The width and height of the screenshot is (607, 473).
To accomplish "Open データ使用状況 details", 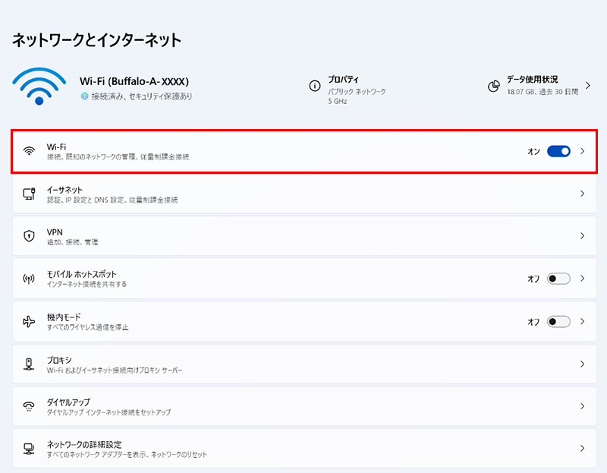I will point(532,80).
